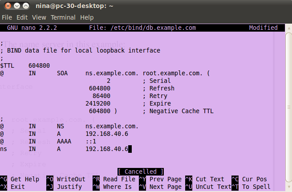Viewport: 292px width, 192px height.
Task: Click the 'ns' hostname at line start
Action: point(4,149)
